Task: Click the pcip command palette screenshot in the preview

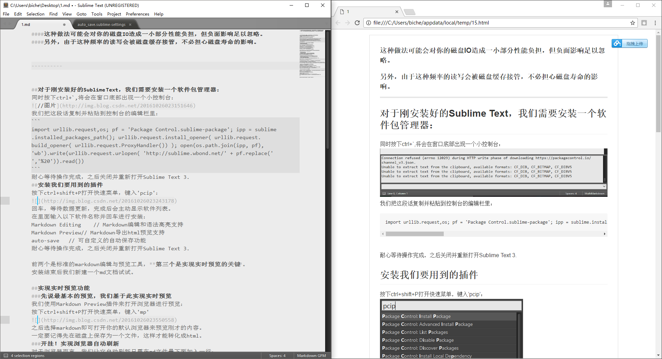Action: [x=451, y=329]
